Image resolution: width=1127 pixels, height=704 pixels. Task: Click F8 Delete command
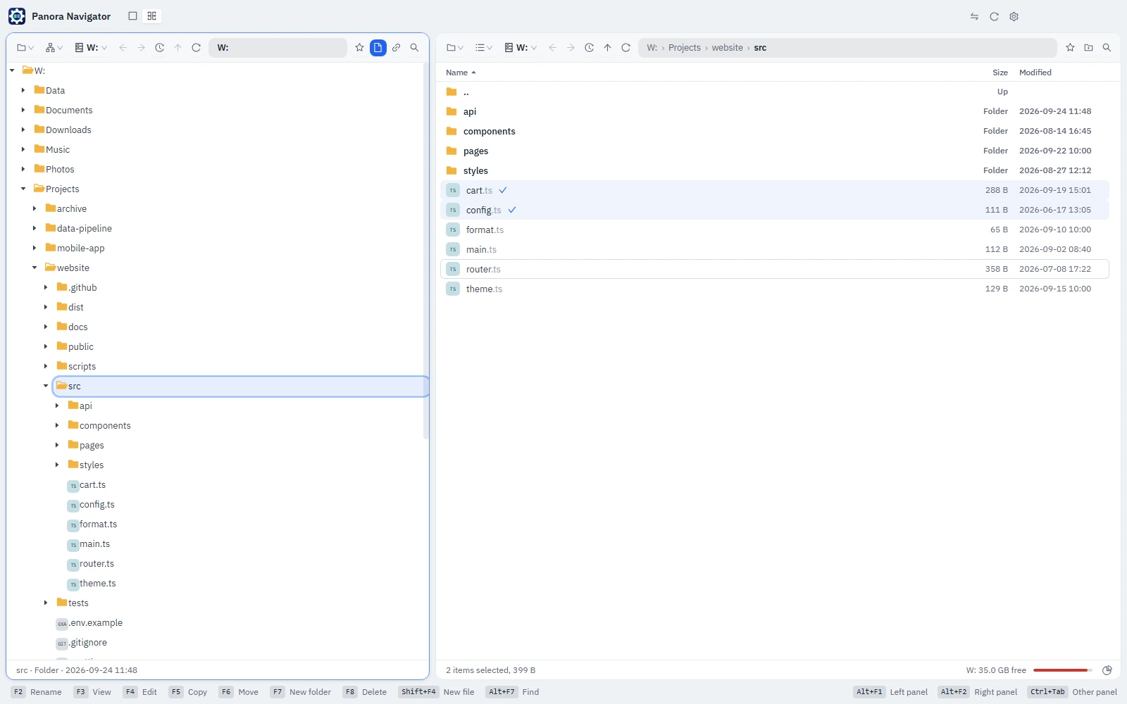point(365,692)
